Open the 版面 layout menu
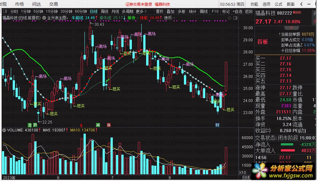The height and width of the screenshot is (181, 318). click(x=291, y=4)
